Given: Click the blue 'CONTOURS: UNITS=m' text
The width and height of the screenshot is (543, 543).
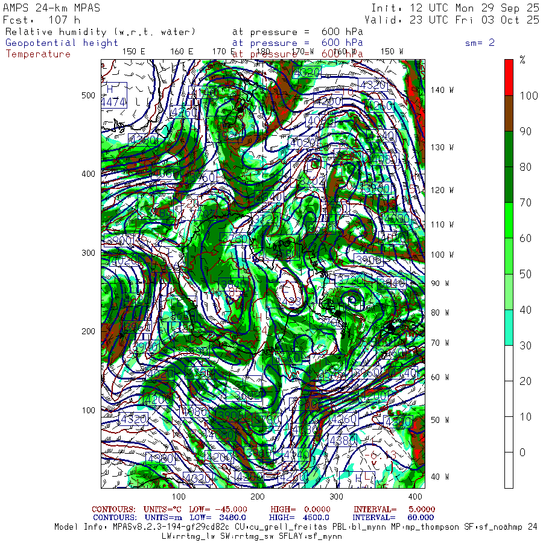Looking at the screenshot, I should pos(138,518).
